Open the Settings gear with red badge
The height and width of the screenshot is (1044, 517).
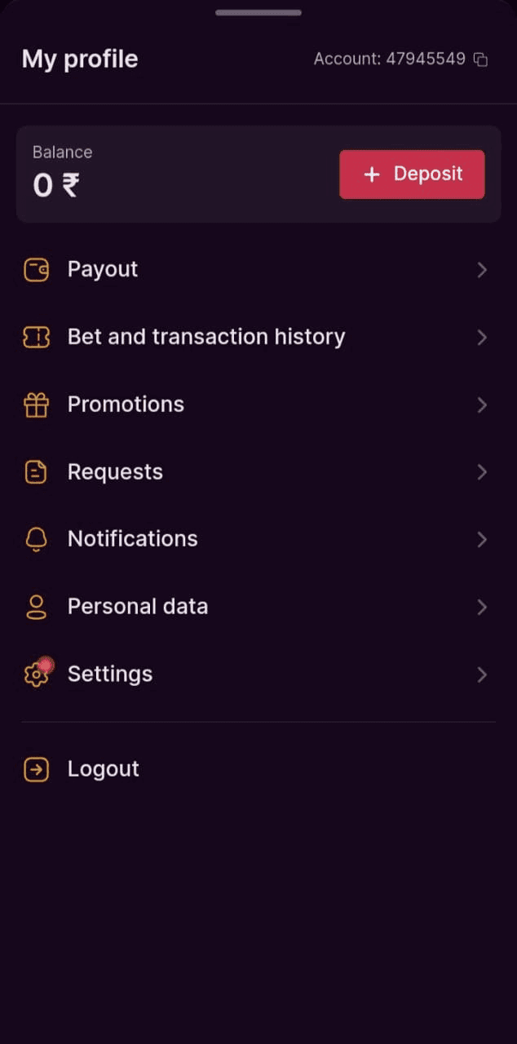(x=36, y=675)
